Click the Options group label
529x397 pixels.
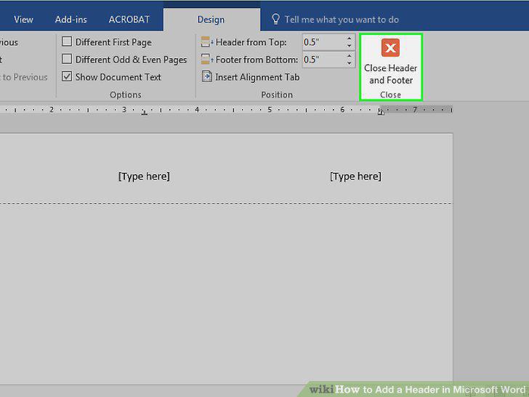pos(125,95)
